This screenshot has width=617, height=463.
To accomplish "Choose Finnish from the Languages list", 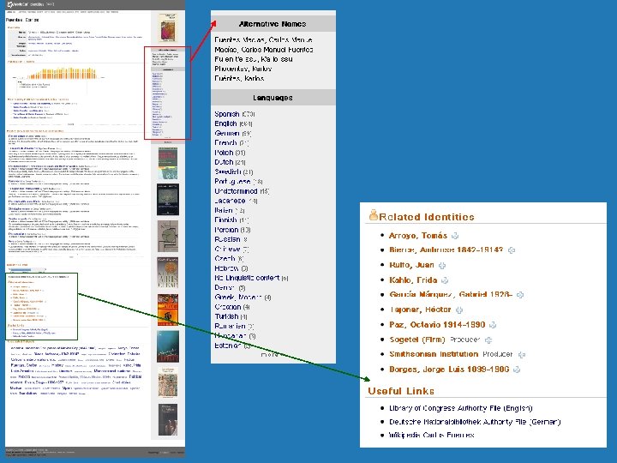I will pyautogui.click(x=225, y=220).
